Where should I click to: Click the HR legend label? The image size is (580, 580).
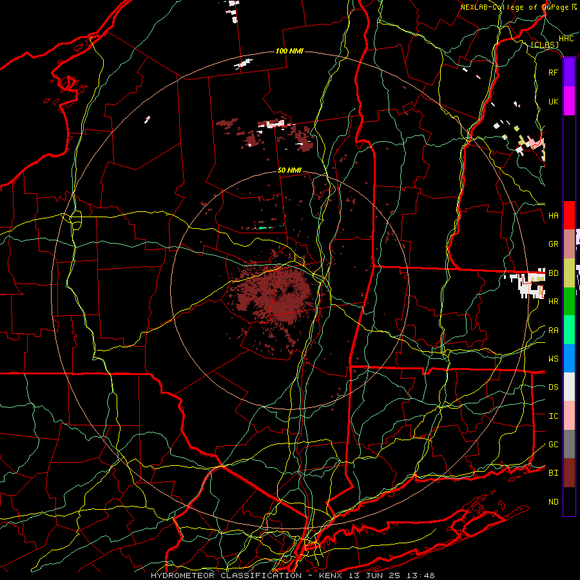pyautogui.click(x=554, y=302)
